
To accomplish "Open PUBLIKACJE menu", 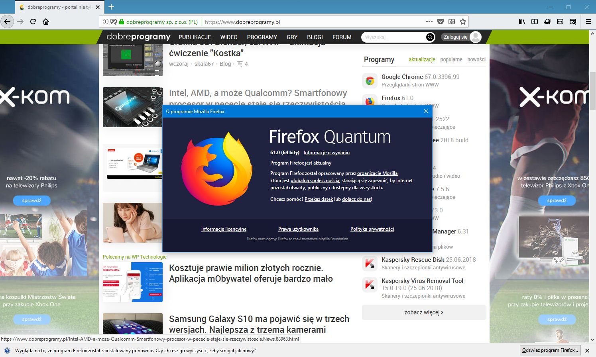I will 195,37.
